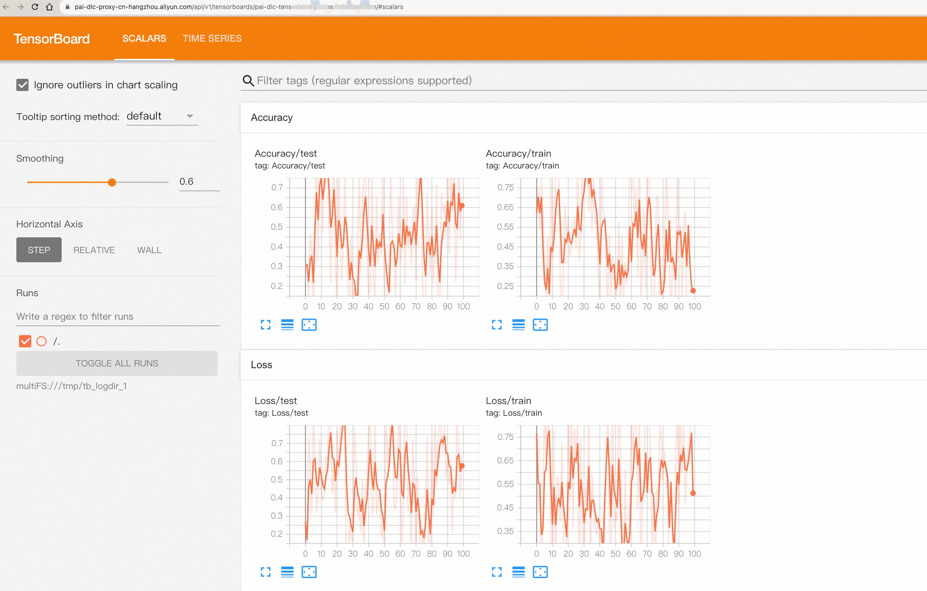
Task: Click the browser address bar URL
Action: click(239, 7)
